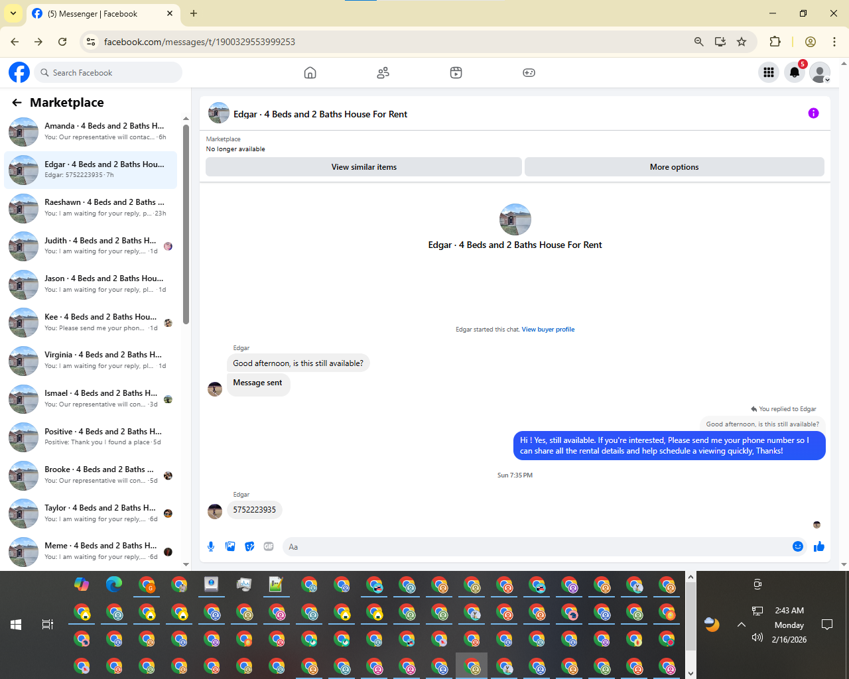849x679 pixels.
Task: Click the address bar URL
Action: point(200,42)
